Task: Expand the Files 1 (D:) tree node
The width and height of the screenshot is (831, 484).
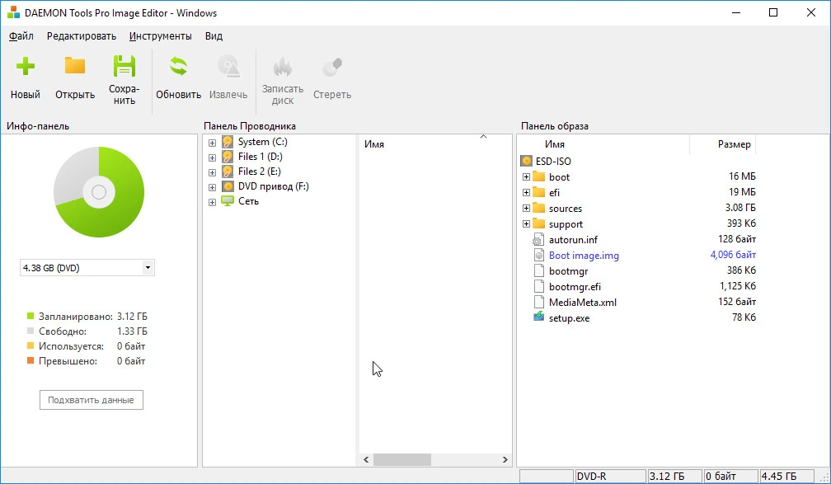Action: coord(212,157)
